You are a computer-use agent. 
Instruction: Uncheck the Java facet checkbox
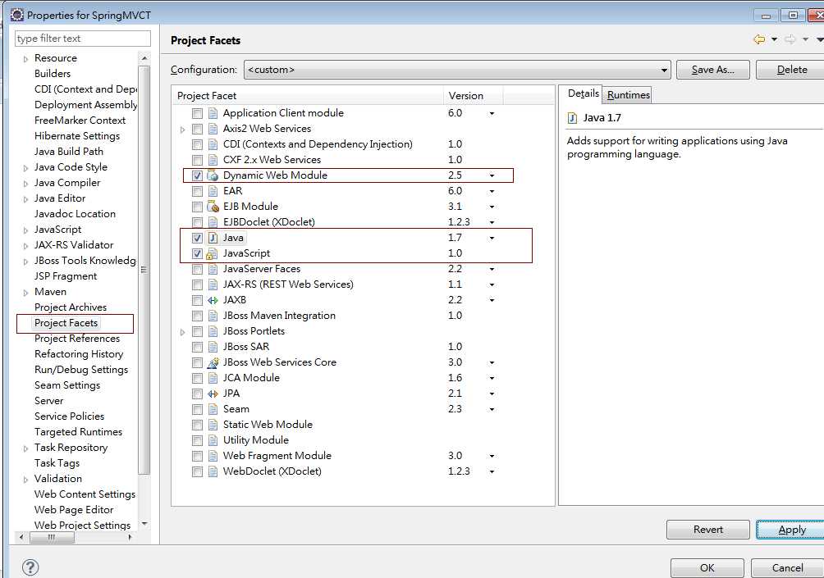[197, 238]
